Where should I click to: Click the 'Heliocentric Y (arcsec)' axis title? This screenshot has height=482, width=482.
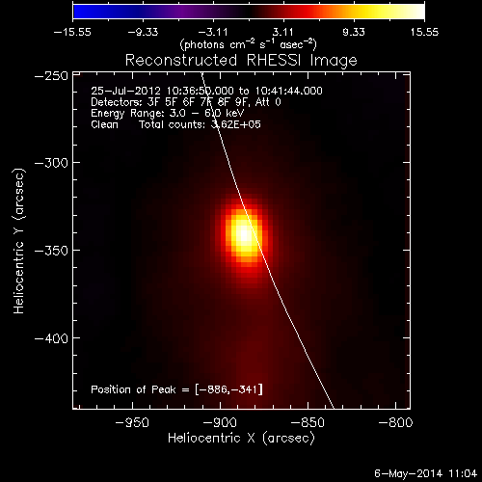tap(19, 241)
